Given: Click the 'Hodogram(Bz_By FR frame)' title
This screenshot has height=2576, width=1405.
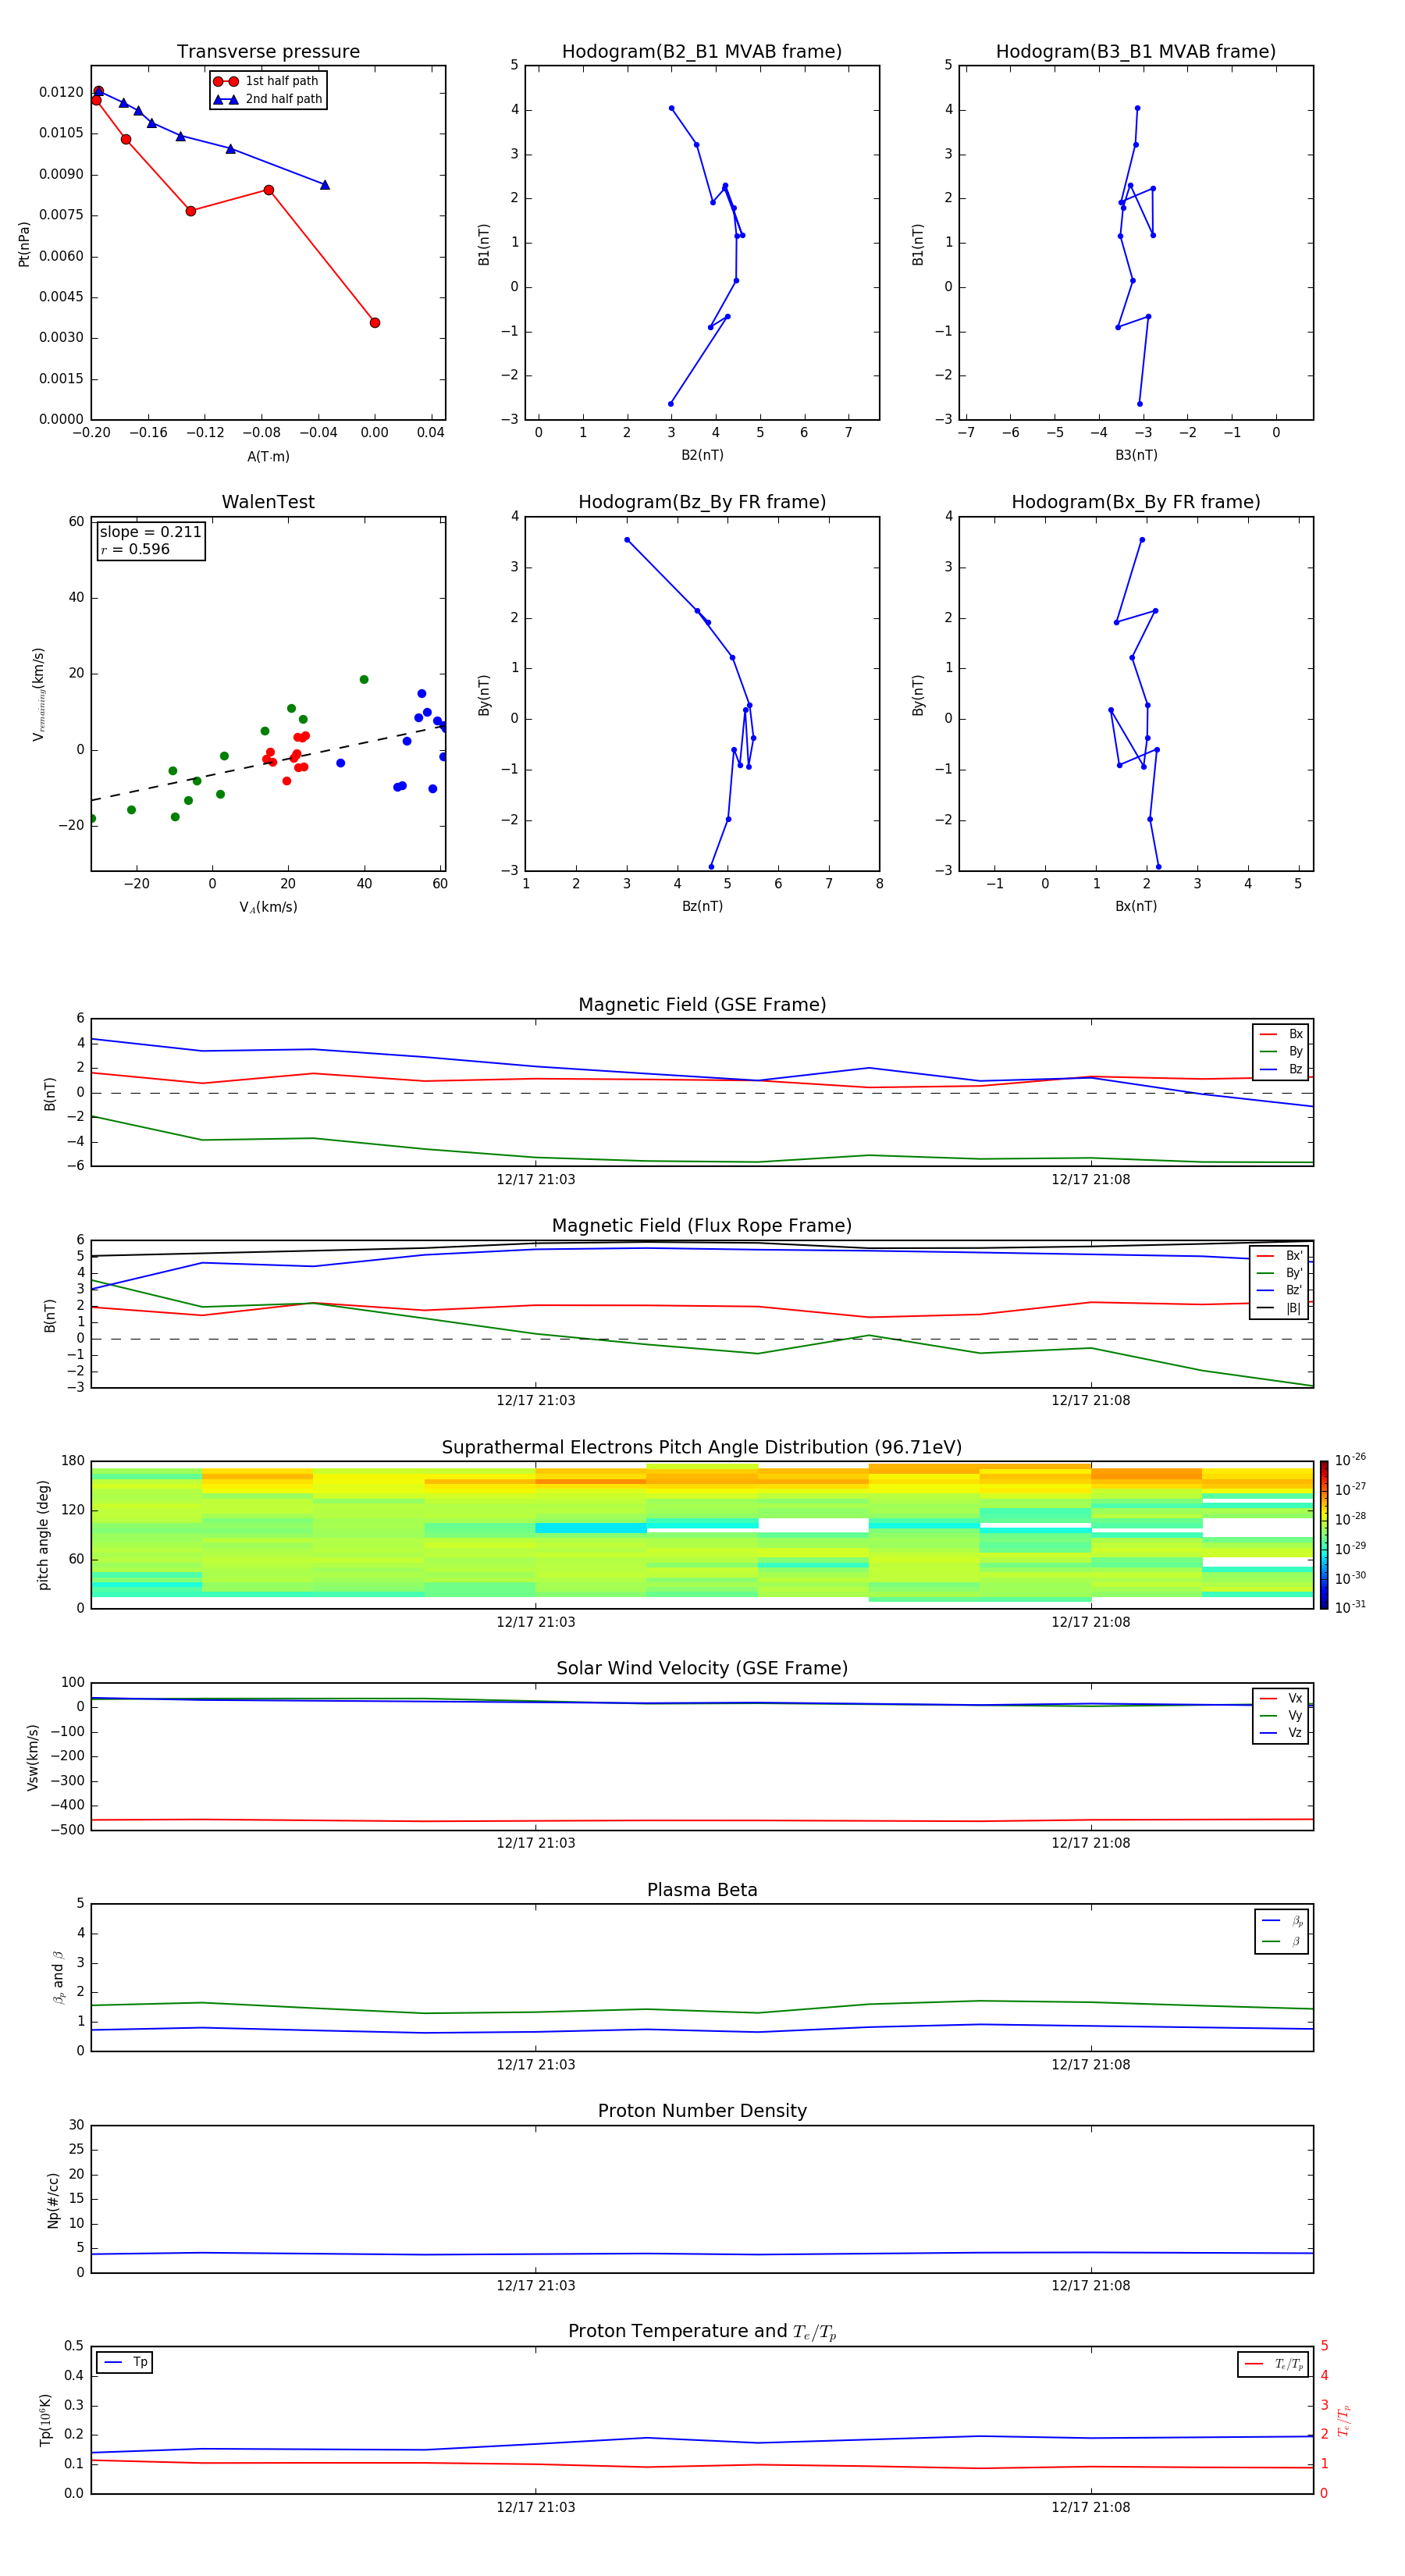Looking at the screenshot, I should pos(702,502).
